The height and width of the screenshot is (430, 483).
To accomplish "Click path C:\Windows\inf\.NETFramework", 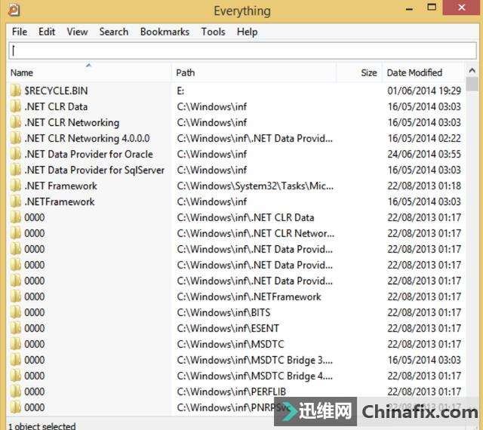I will (x=249, y=296).
